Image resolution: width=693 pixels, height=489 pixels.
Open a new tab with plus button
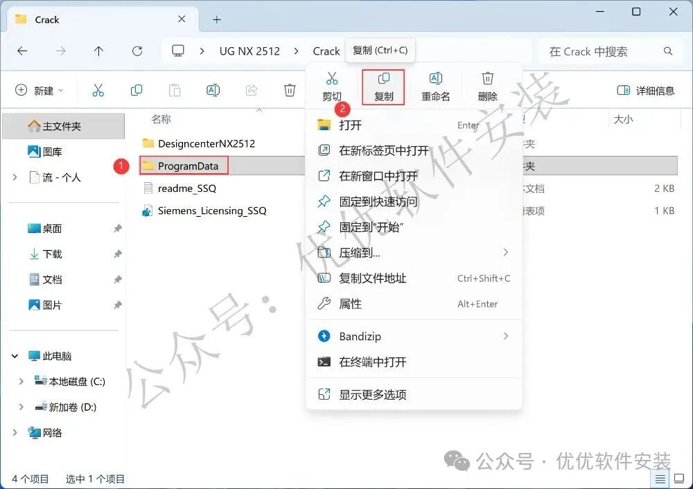(x=216, y=19)
